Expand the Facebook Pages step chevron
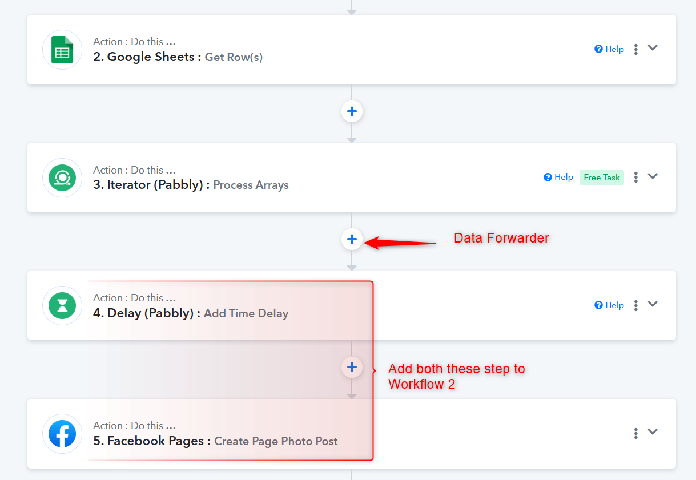Viewport: 696px width, 480px height. (653, 432)
